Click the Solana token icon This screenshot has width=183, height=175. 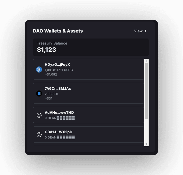tap(39, 93)
